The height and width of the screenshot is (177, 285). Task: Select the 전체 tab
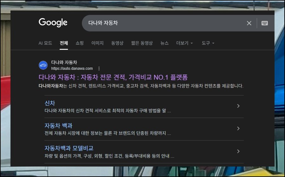point(64,43)
